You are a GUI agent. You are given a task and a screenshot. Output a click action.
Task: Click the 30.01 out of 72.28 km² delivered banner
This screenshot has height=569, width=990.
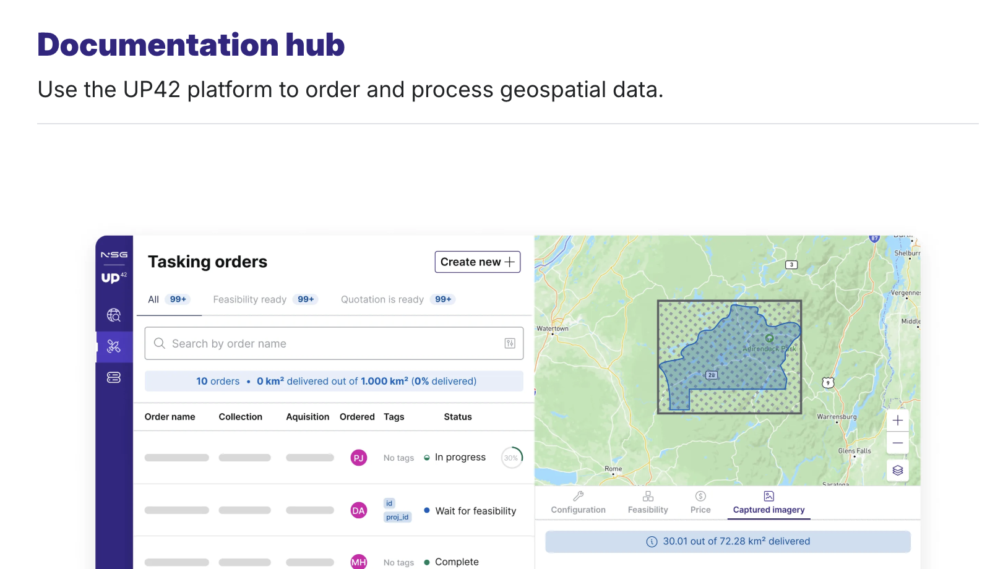click(x=728, y=542)
